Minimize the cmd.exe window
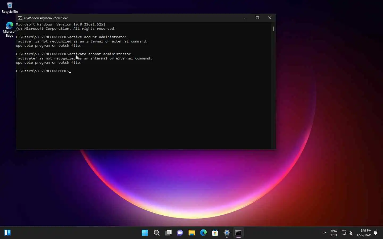The height and width of the screenshot is (239, 383). (245, 18)
